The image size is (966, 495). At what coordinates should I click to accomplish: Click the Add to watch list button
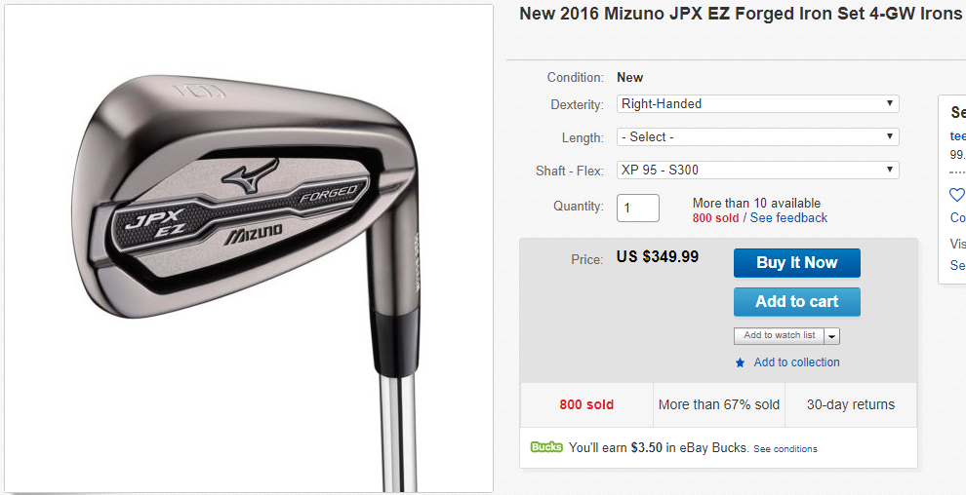(x=779, y=336)
